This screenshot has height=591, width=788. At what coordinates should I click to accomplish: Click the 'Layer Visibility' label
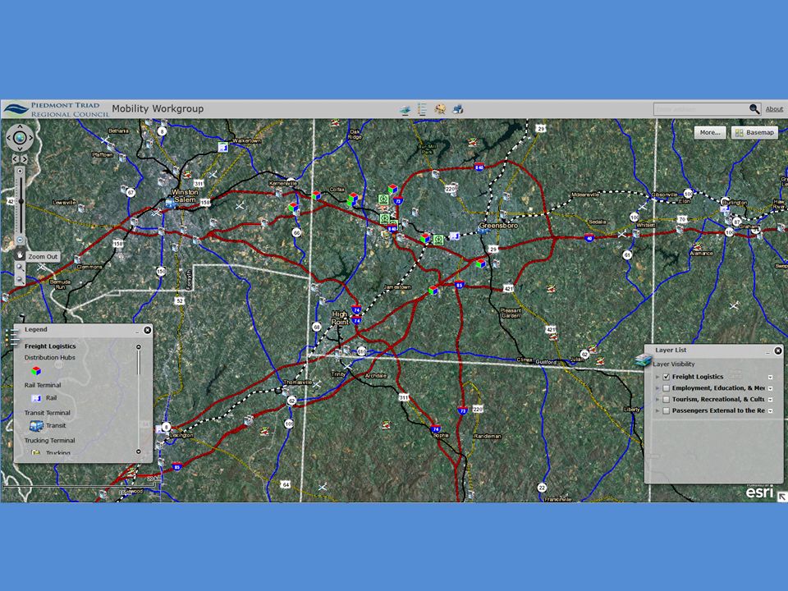click(x=673, y=364)
